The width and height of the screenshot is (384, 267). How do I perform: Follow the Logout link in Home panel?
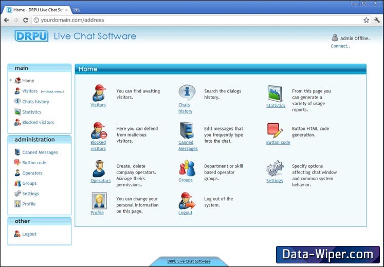tap(186, 213)
